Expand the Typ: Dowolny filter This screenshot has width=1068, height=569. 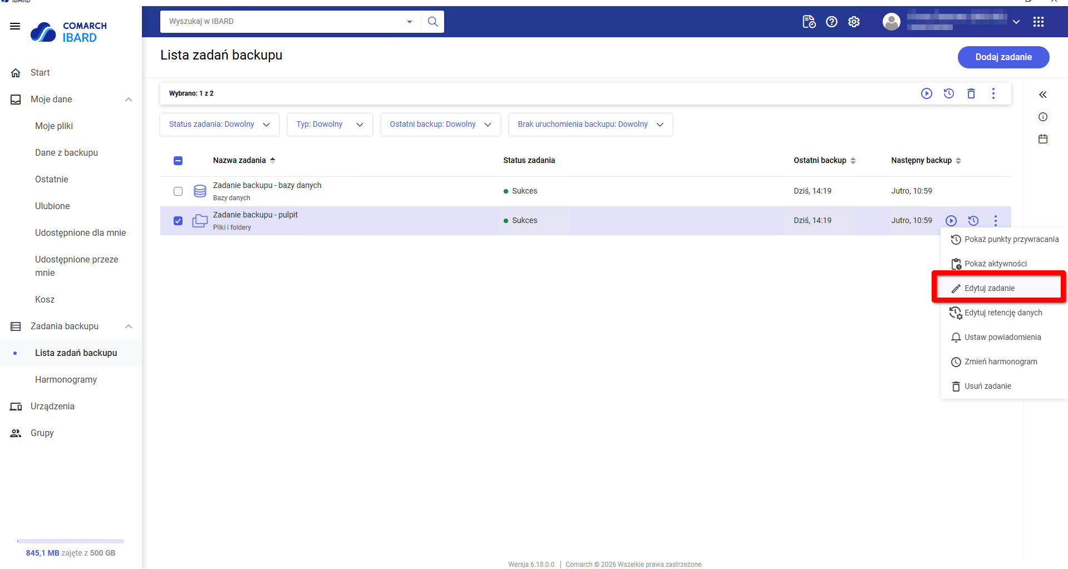pos(329,125)
